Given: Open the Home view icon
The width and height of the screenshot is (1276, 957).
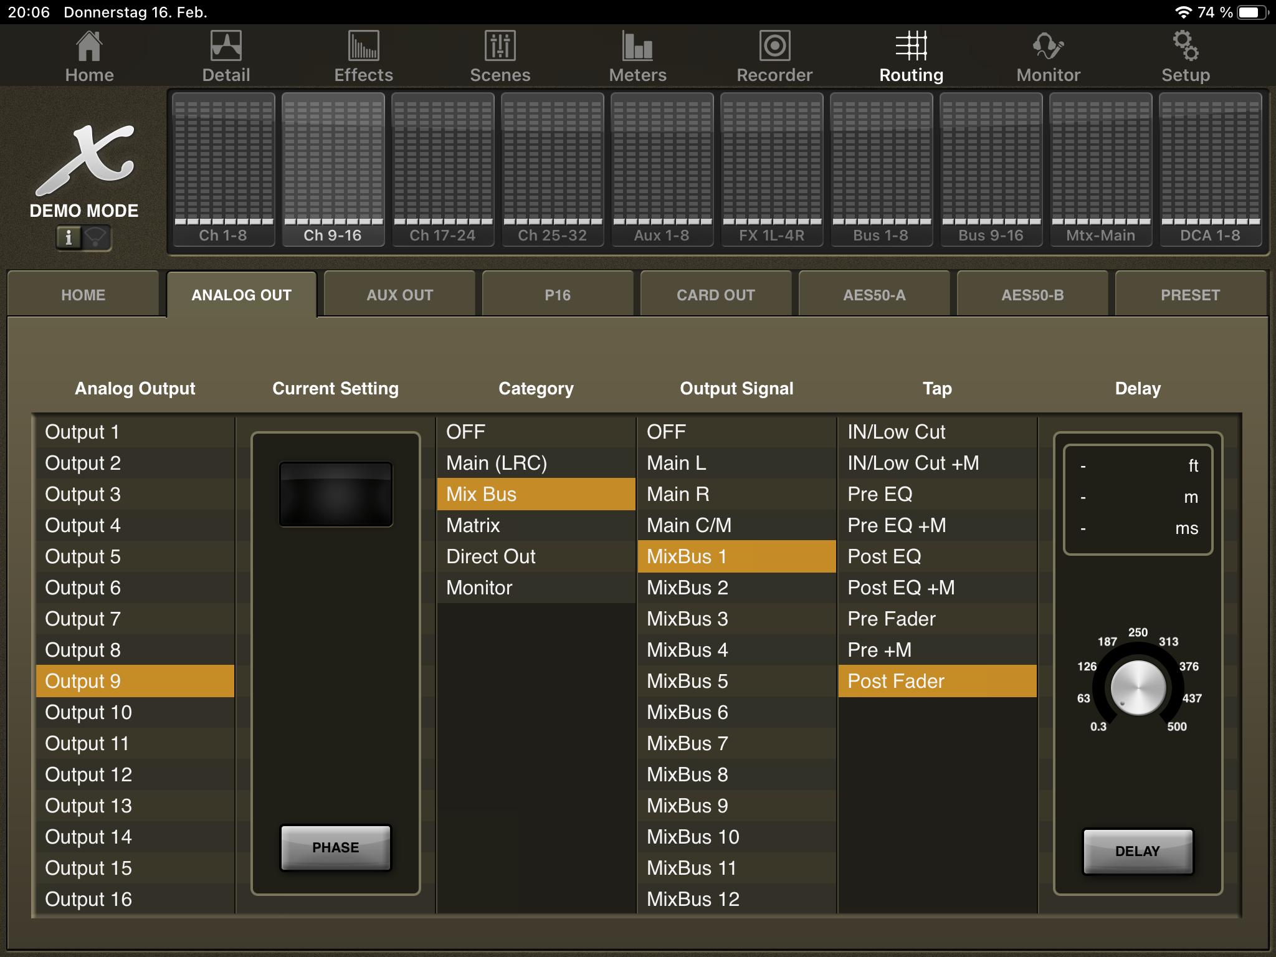Looking at the screenshot, I should 89,56.
